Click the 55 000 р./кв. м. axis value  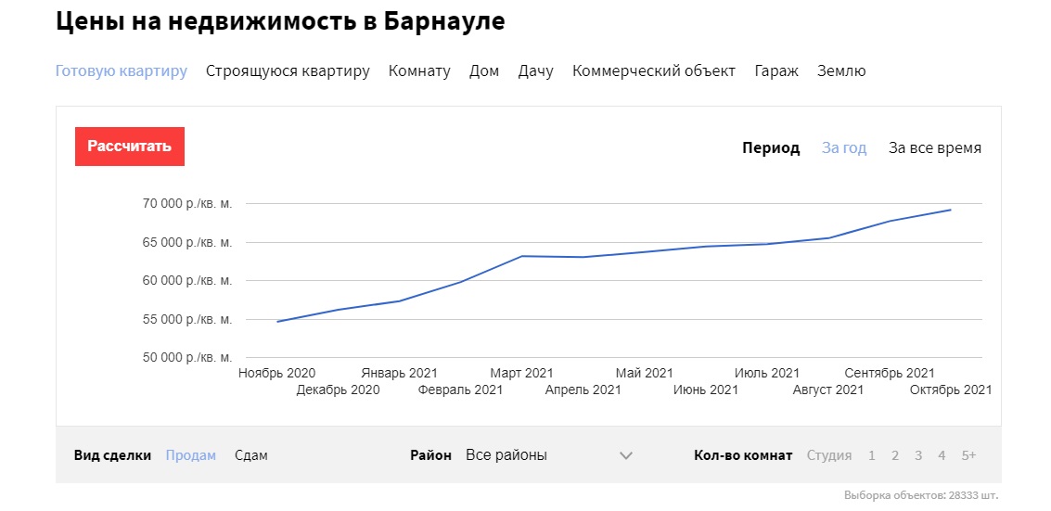(187, 319)
